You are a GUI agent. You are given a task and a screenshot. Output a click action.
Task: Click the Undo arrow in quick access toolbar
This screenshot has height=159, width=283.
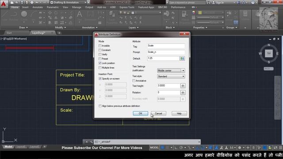pos(37,3)
